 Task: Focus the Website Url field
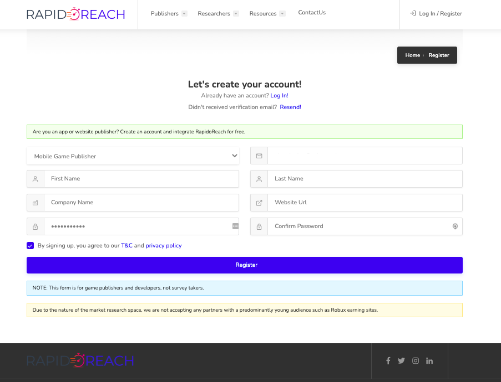pos(365,203)
